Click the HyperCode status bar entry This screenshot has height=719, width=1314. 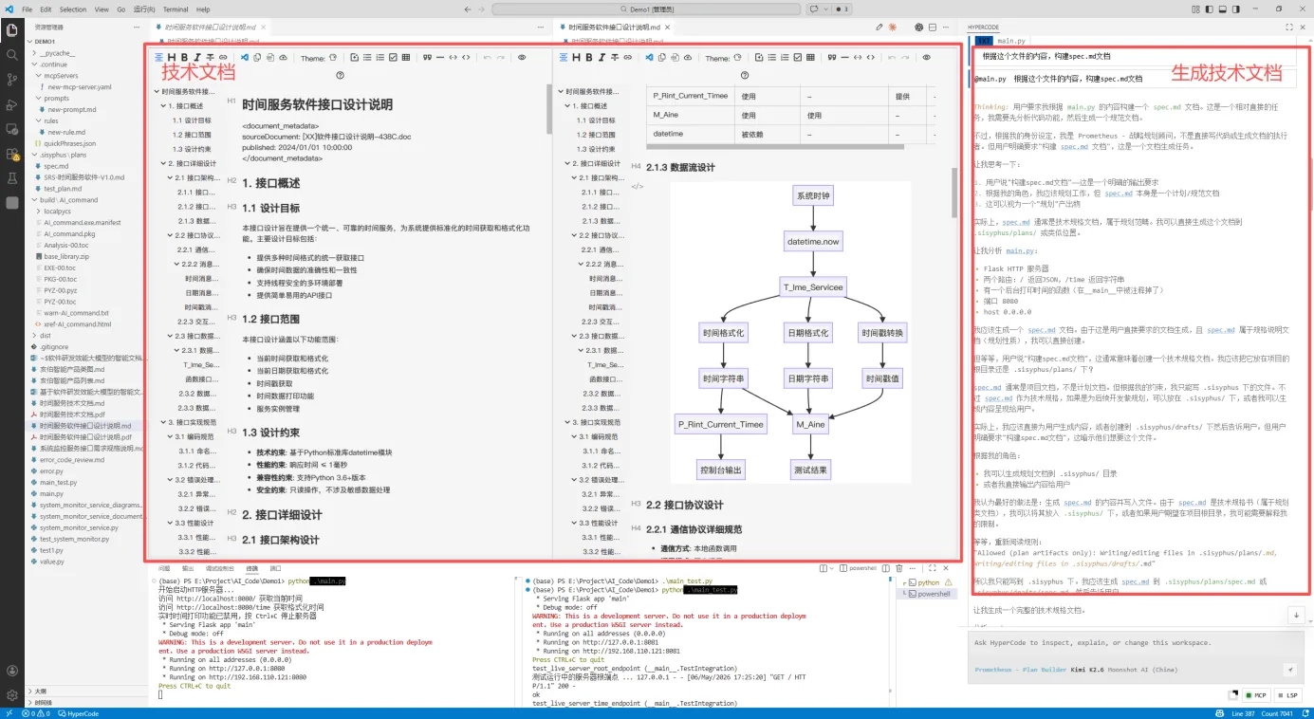pyautogui.click(x=80, y=713)
